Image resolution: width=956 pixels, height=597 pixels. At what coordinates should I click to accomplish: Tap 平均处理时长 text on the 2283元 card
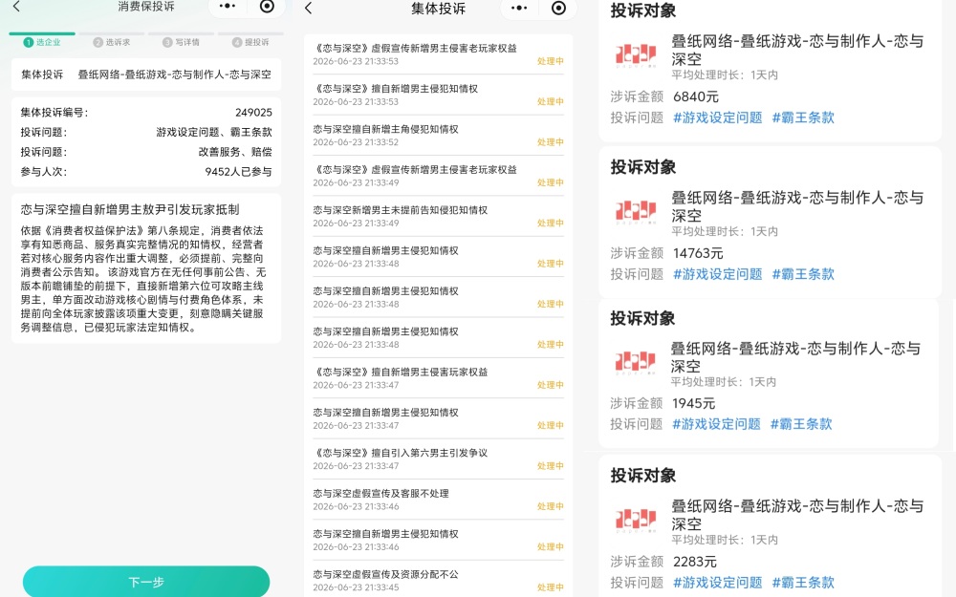725,540
